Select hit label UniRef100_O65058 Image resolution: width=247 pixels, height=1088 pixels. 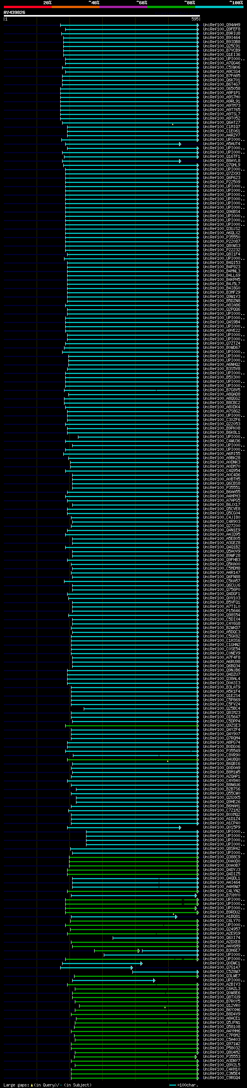(x=221, y=89)
